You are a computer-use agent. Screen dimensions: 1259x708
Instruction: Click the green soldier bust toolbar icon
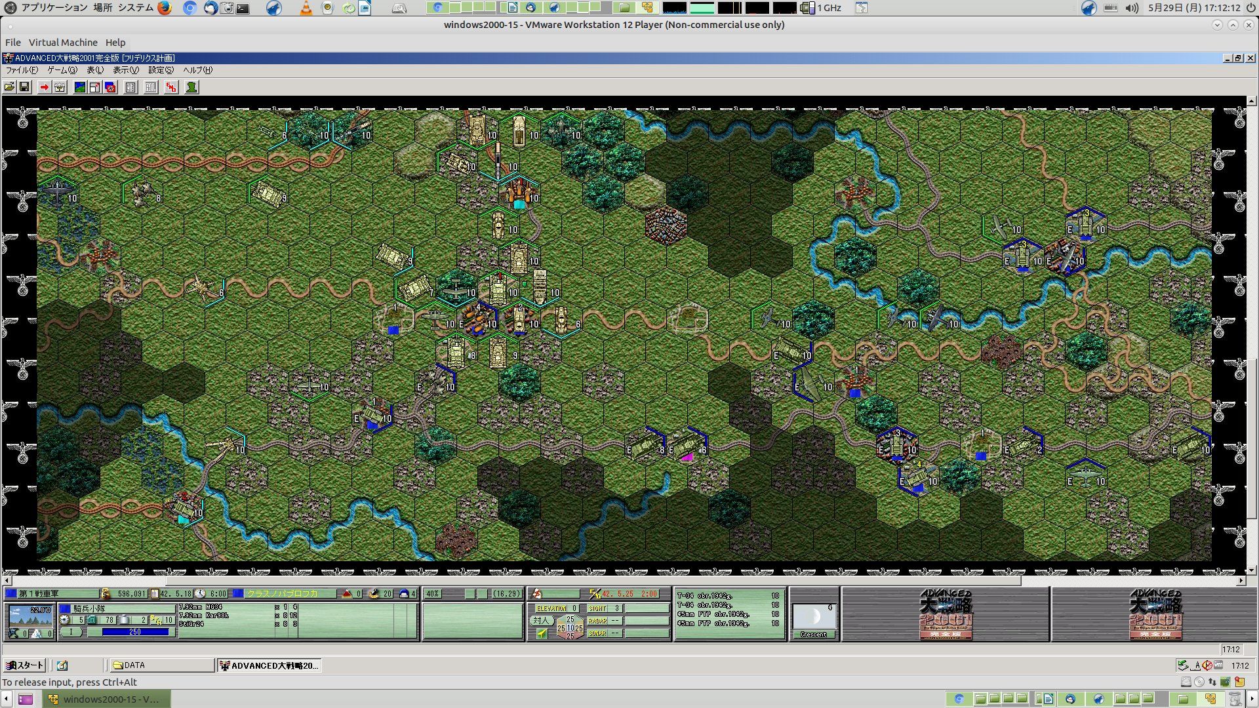[x=191, y=87]
